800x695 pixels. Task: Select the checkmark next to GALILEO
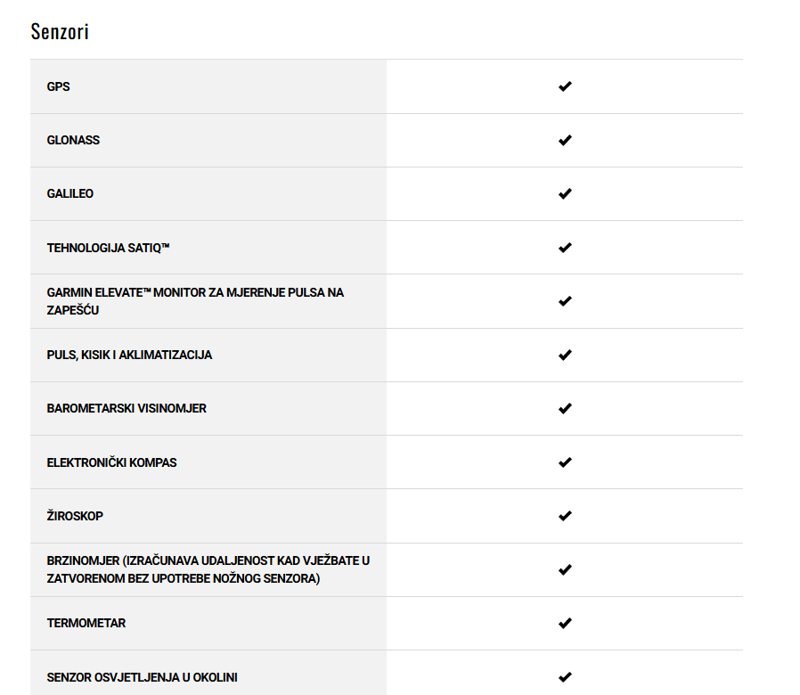pyautogui.click(x=565, y=193)
